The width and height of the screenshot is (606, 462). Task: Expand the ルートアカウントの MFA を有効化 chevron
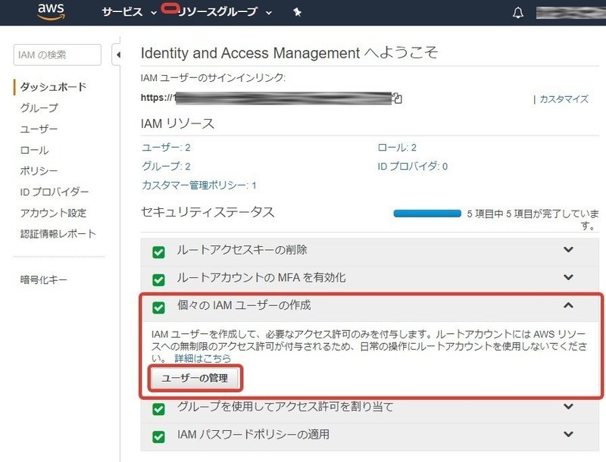tap(568, 277)
